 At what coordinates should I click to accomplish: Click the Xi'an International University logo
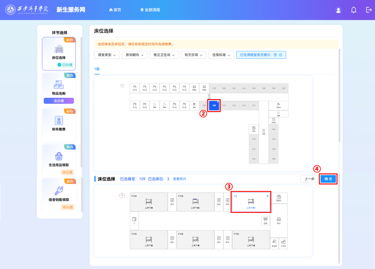(26, 10)
